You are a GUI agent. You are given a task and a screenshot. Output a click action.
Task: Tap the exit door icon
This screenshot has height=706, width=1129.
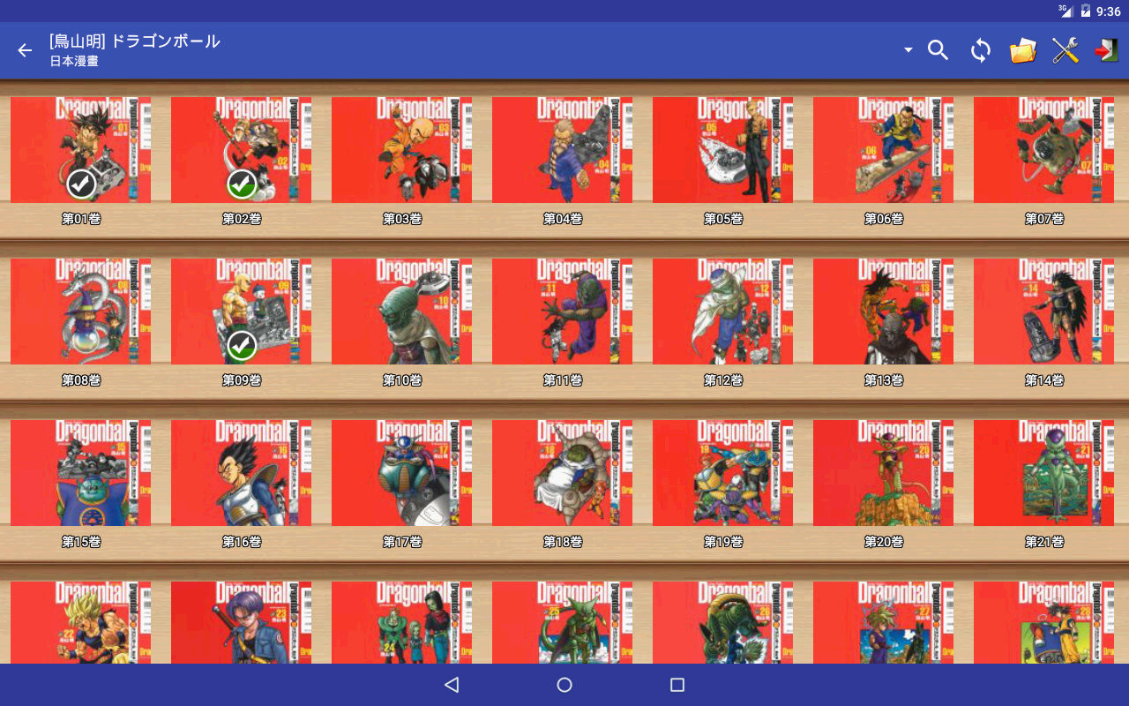coord(1107,50)
